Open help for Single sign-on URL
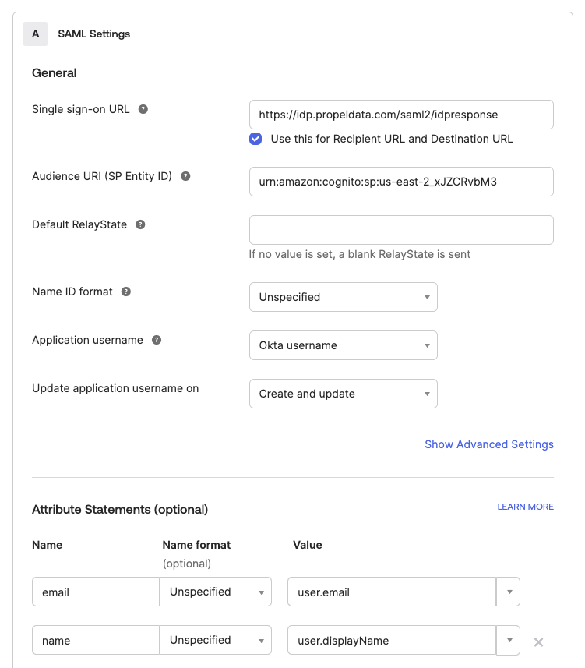 (143, 109)
